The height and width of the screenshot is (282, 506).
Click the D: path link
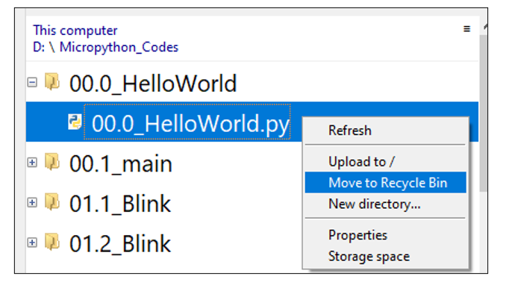pos(39,48)
